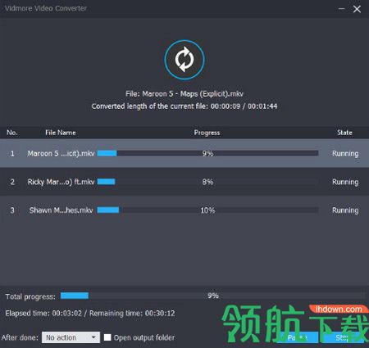Click the circular converting refresh icon
The height and width of the screenshot is (348, 369).
tap(184, 60)
